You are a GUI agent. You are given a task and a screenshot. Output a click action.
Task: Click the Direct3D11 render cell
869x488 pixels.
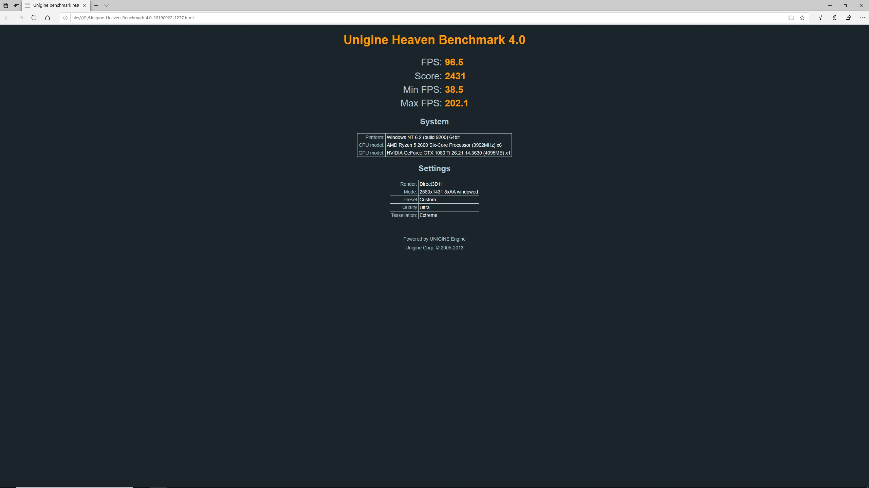(448, 184)
